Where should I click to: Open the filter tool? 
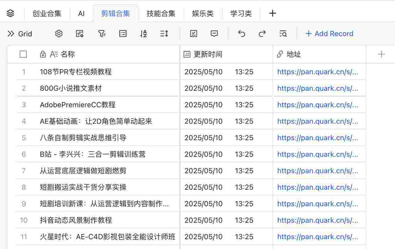pyautogui.click(x=102, y=34)
